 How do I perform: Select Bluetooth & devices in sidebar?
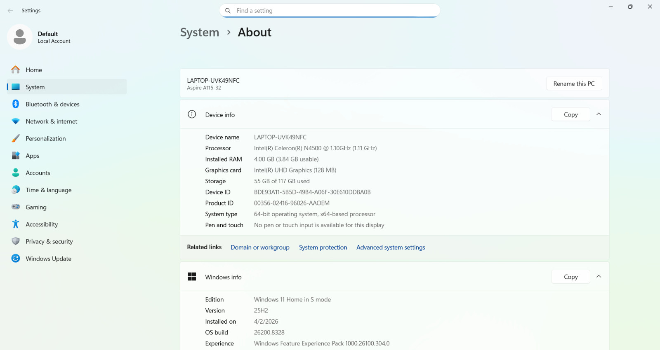tap(67, 104)
